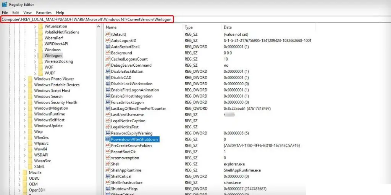Expand the Windows Search key

[25, 97]
